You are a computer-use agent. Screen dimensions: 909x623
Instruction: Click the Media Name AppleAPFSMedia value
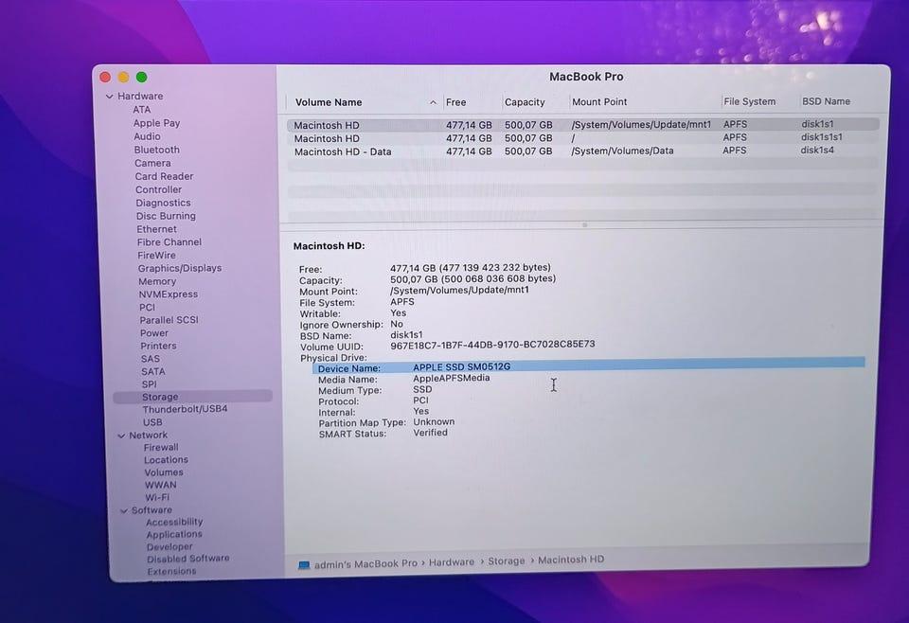451,379
